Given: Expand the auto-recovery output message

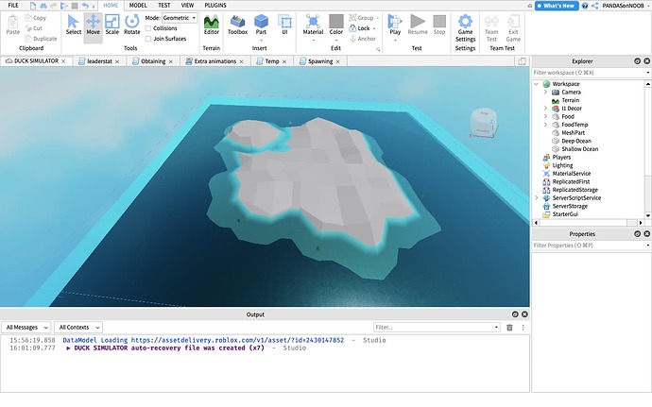Looking at the screenshot, I should click(x=68, y=348).
